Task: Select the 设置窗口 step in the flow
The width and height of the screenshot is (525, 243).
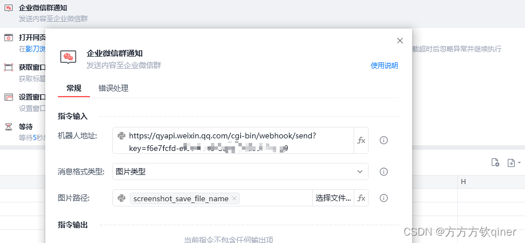Action: click(23, 102)
